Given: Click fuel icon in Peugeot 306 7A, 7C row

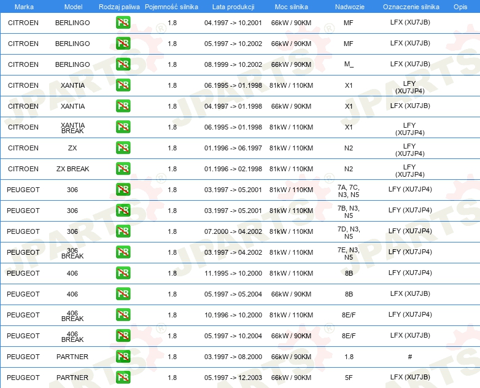Looking at the screenshot, I should pyautogui.click(x=123, y=189).
